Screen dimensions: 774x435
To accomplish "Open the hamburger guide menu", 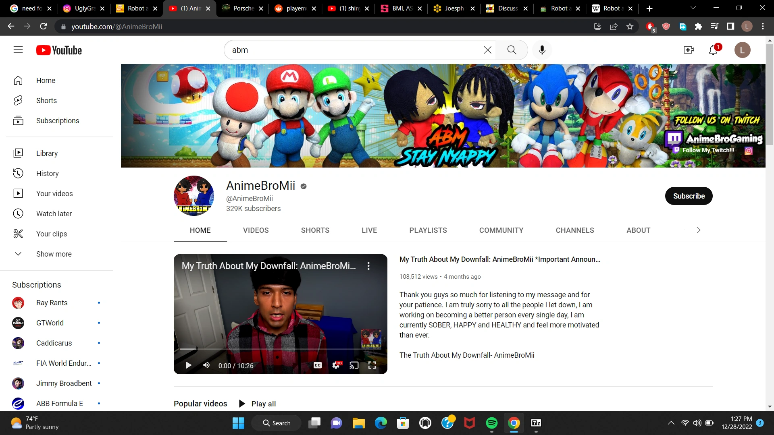I will [18, 50].
